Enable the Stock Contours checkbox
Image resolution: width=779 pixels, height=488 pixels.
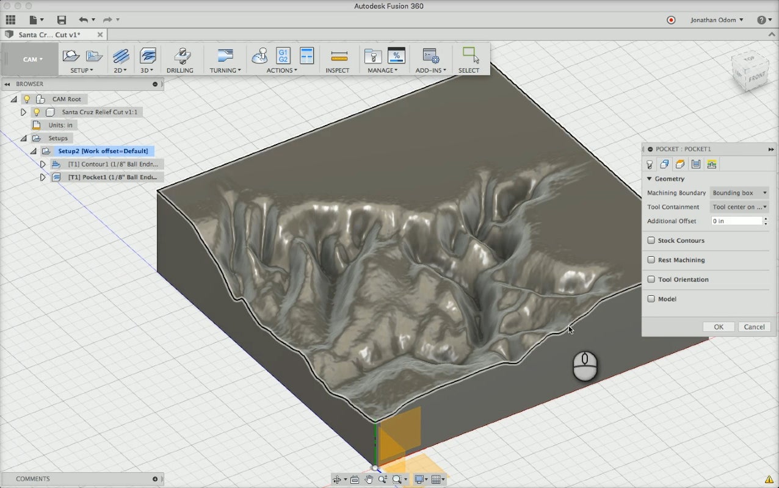pyautogui.click(x=651, y=240)
